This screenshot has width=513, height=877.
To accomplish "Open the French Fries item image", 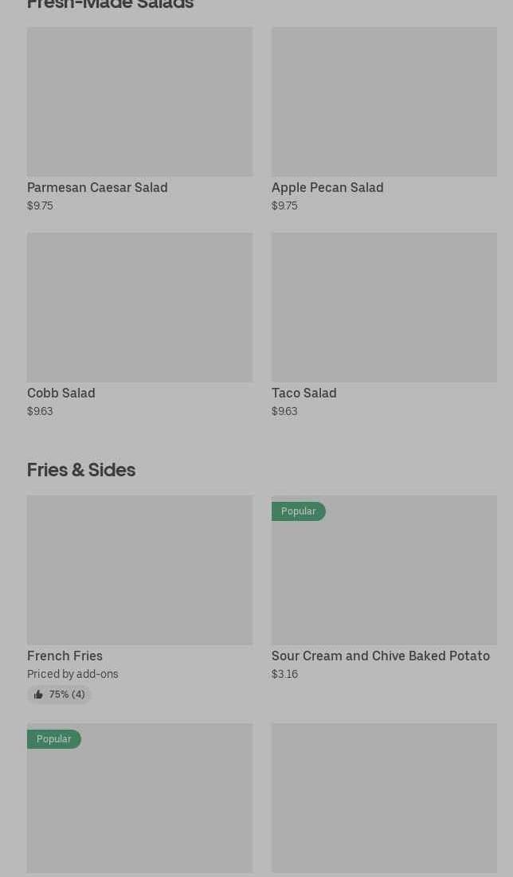I will (139, 570).
